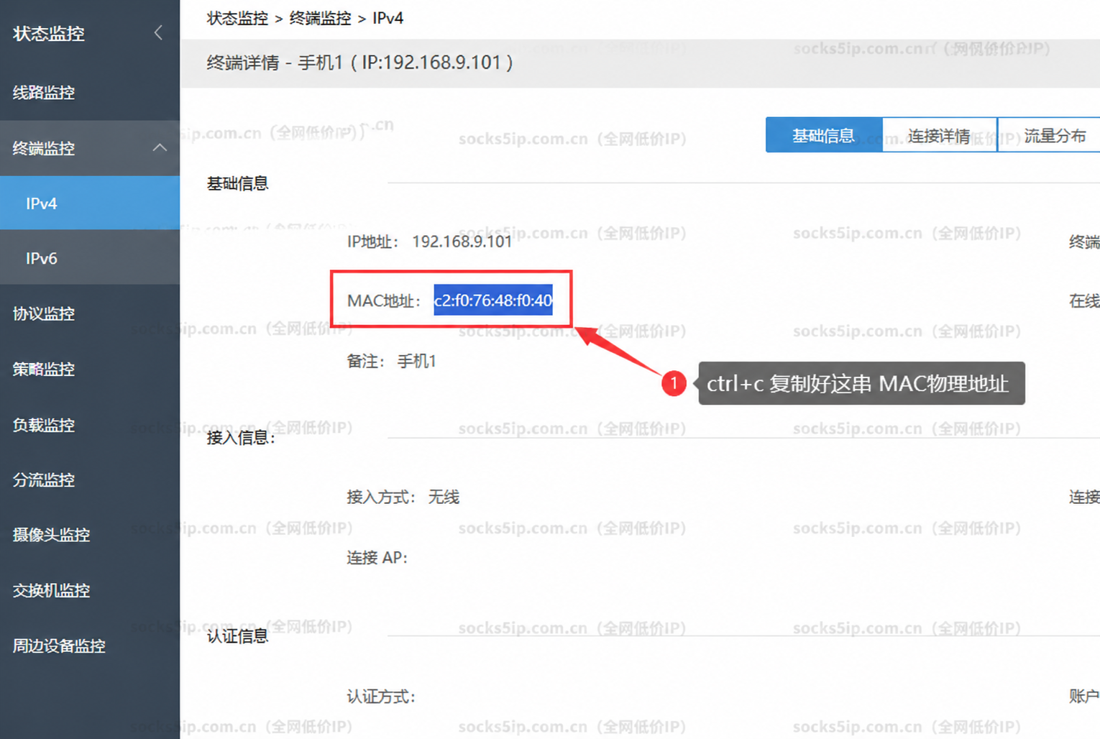Click the 认证方式 label
Viewport: 1100px width, 739px height.
coord(381,696)
